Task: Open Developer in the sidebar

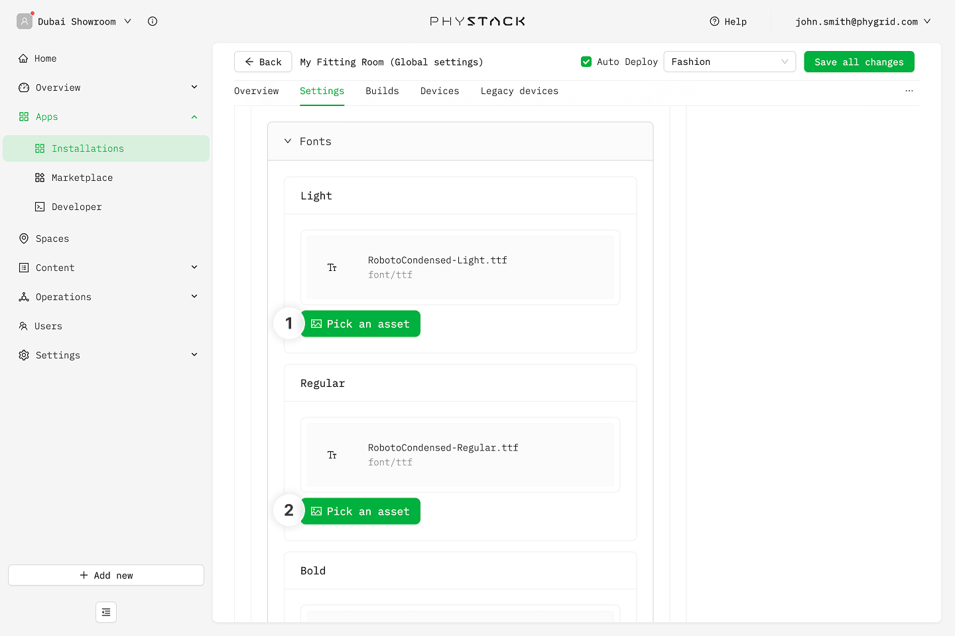Action: [x=106, y=207]
